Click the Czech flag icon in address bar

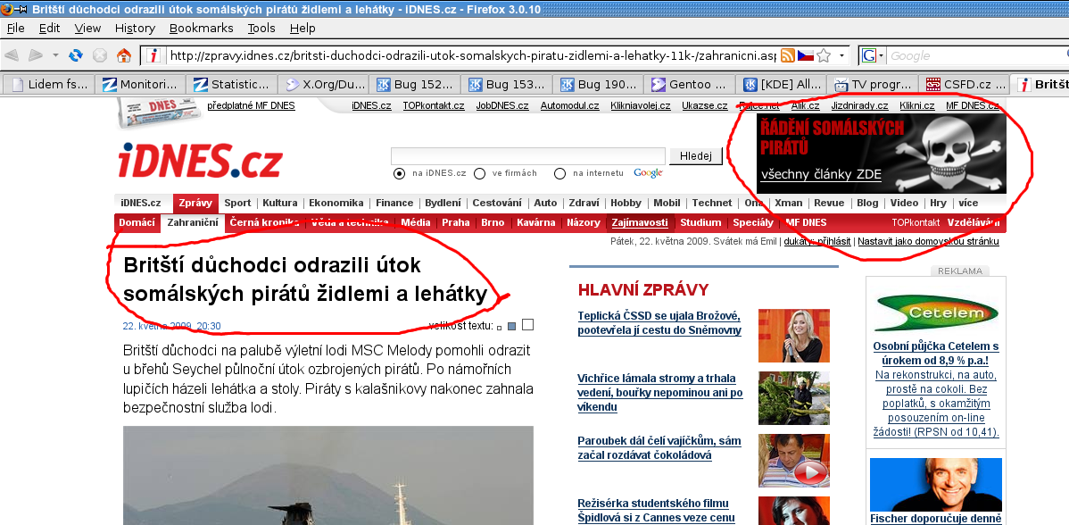(806, 55)
